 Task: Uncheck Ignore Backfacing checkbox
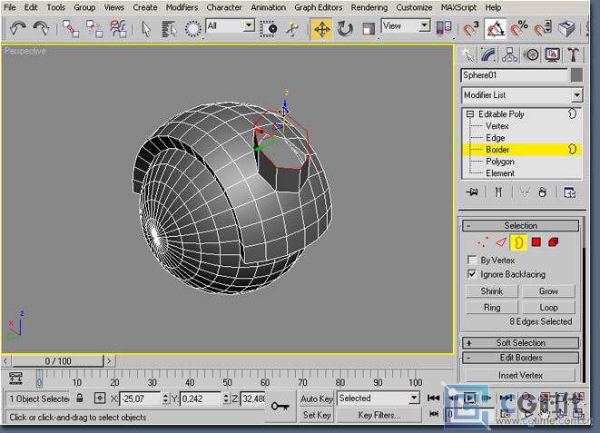472,274
